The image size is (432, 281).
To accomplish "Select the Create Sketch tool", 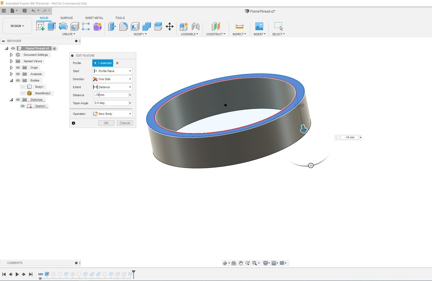I will pos(40,26).
